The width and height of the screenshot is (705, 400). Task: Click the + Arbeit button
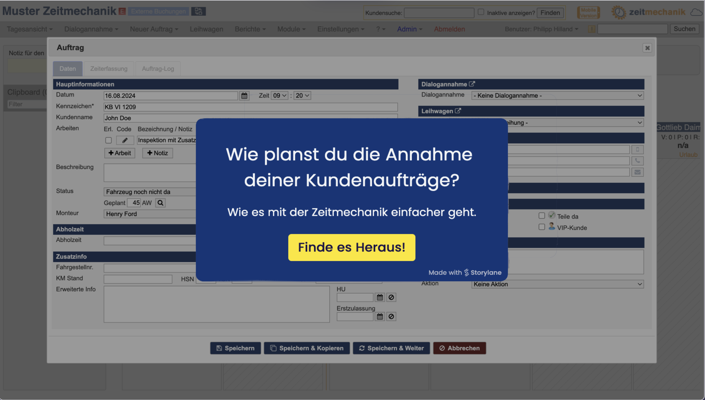pos(119,153)
